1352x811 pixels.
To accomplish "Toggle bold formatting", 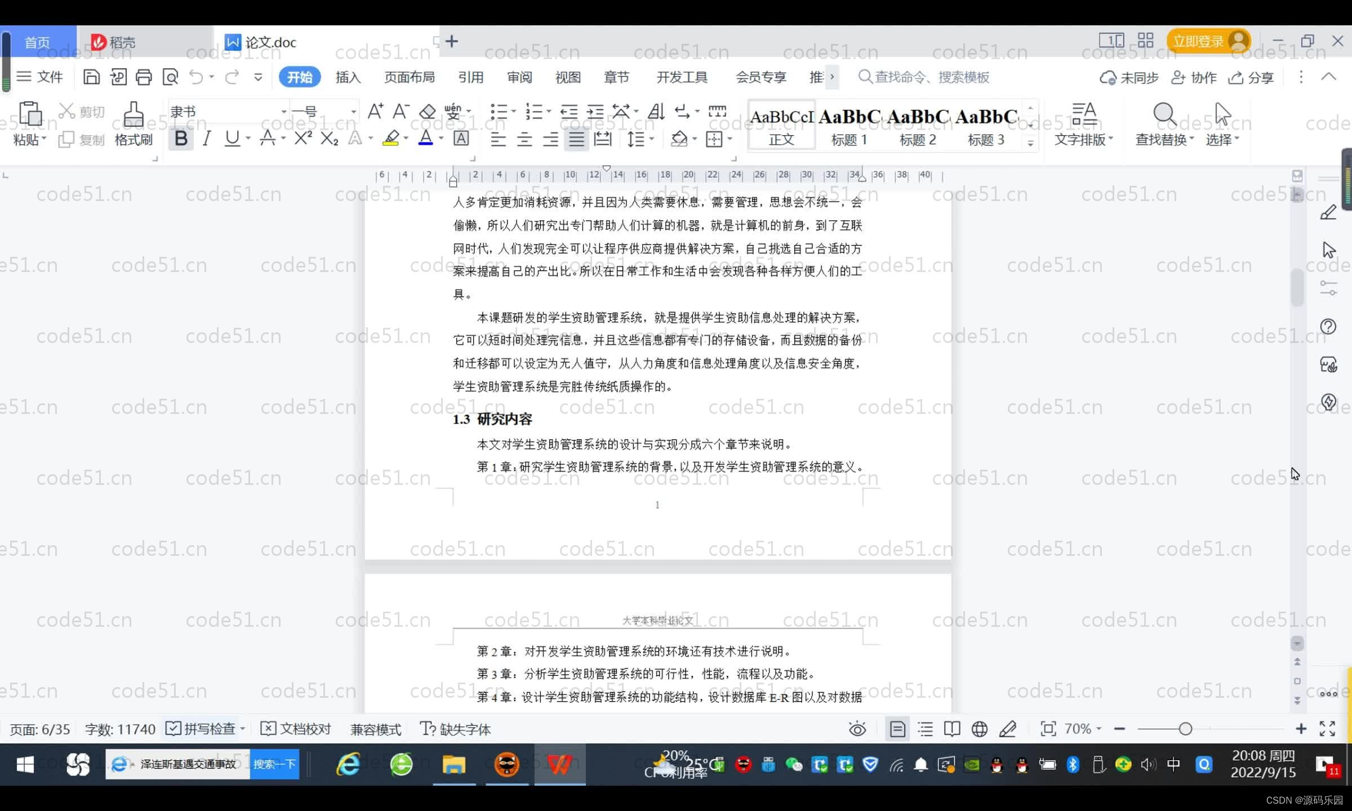I will (180, 138).
